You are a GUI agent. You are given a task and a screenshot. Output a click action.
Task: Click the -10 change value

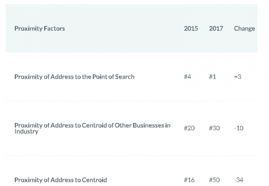coord(238,128)
